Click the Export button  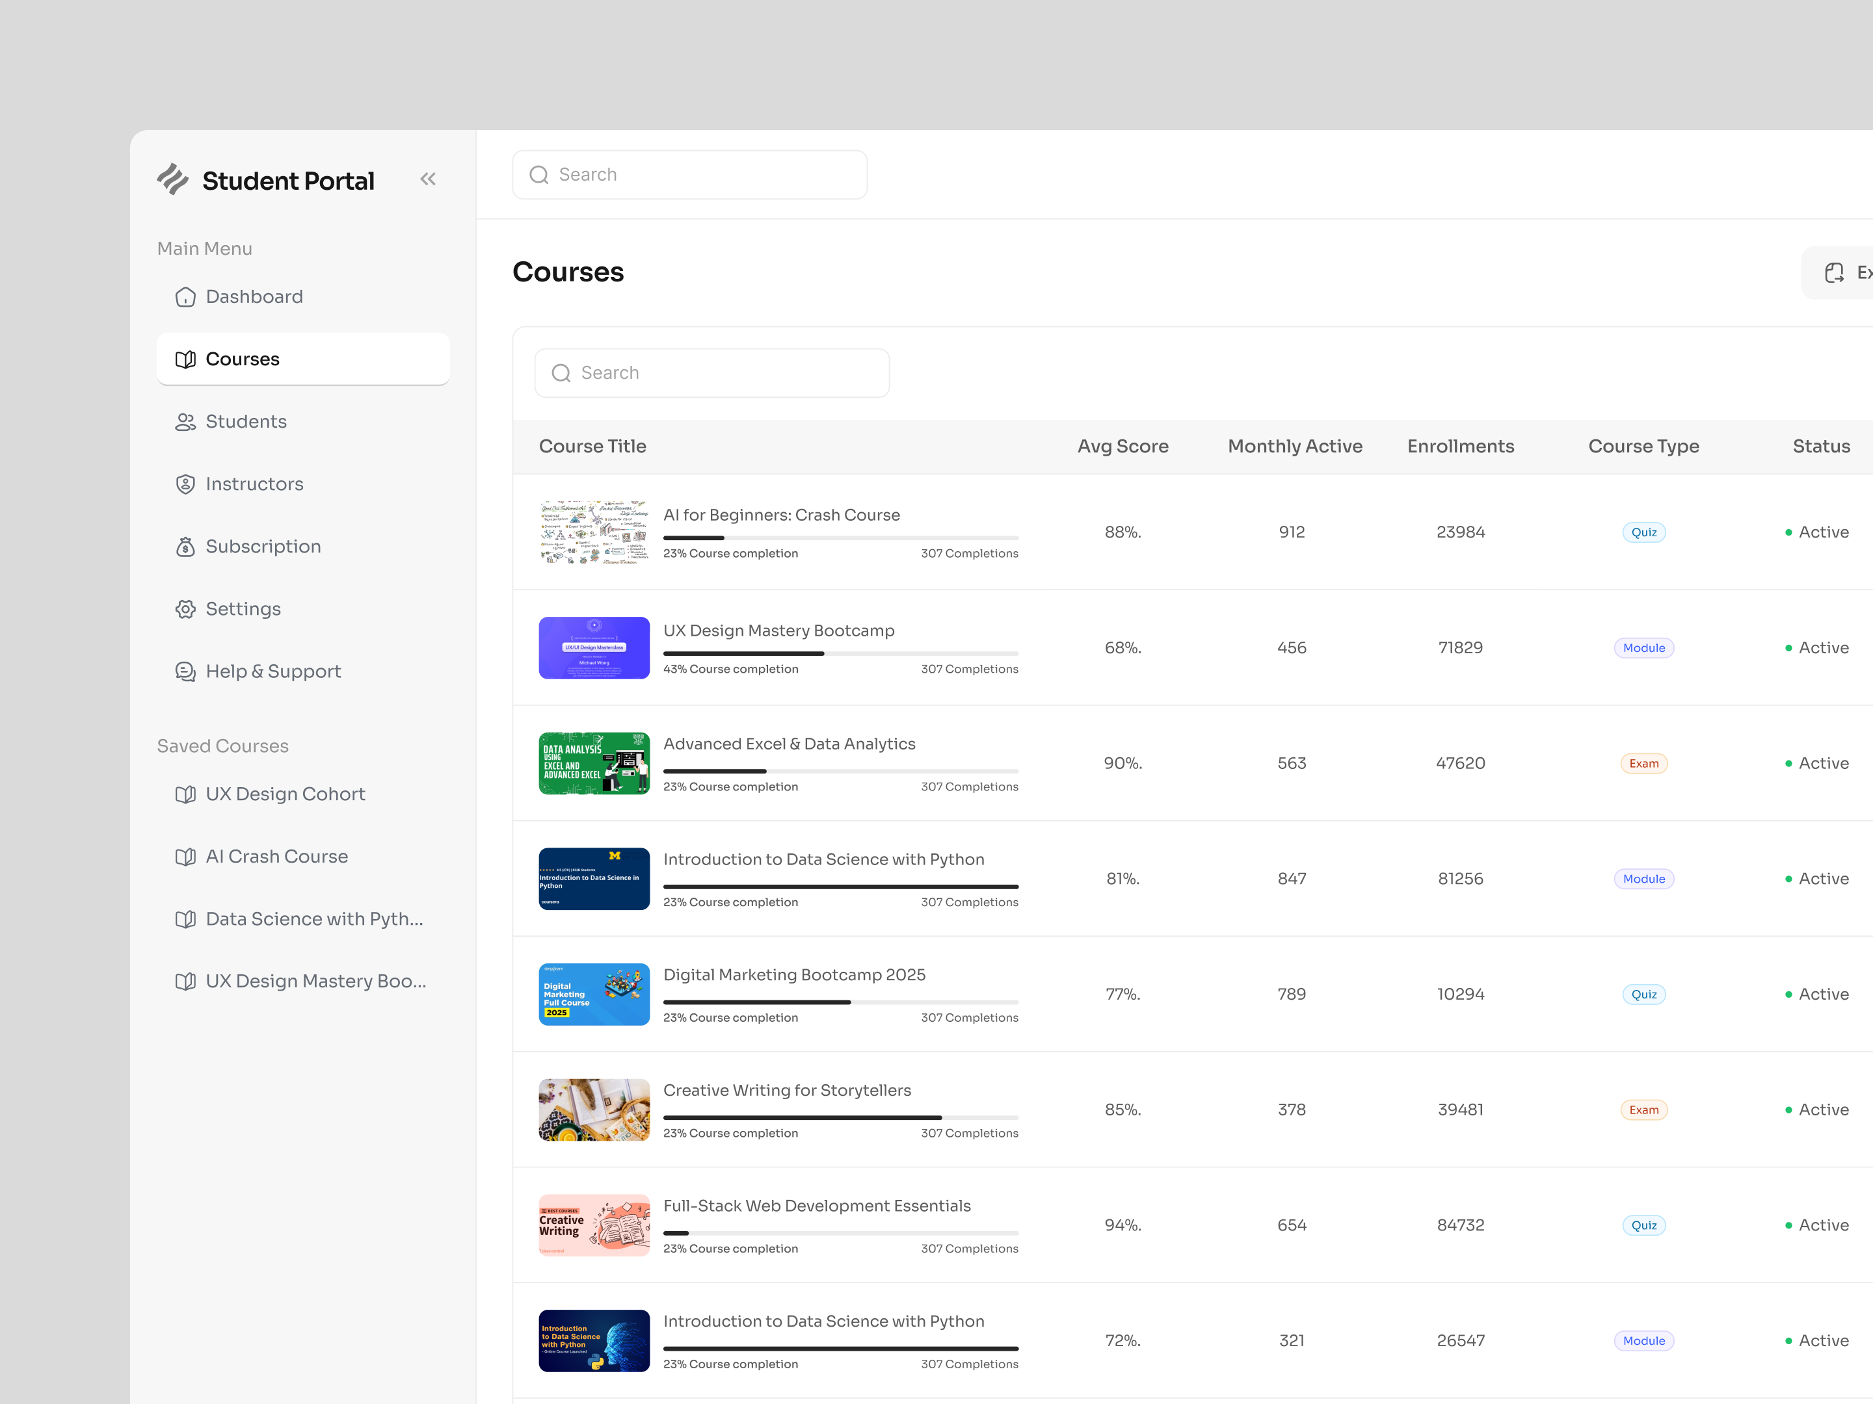pyautogui.click(x=1846, y=272)
